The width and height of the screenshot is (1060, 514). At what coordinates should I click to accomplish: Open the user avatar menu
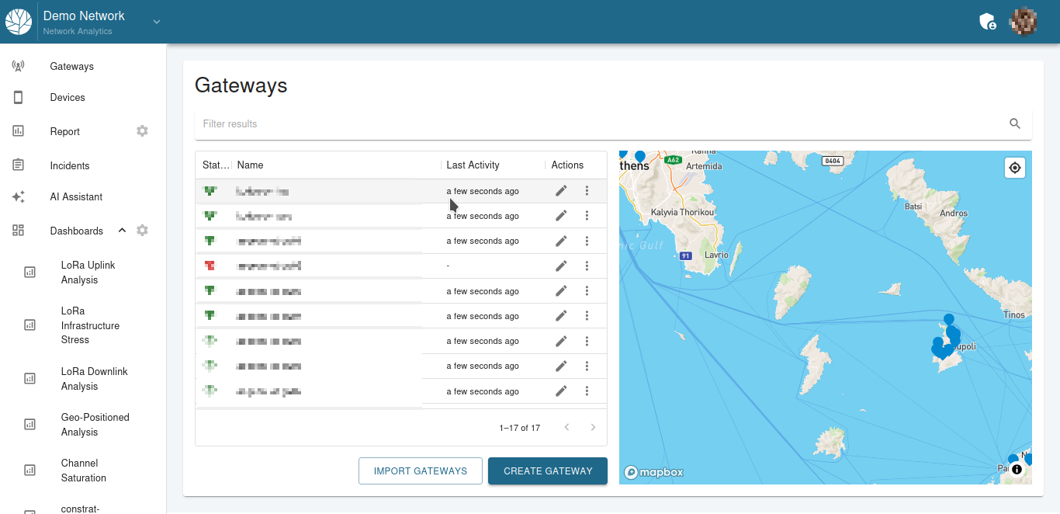[x=1023, y=22]
